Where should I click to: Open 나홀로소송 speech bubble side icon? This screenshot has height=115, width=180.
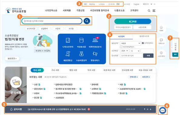(161, 40)
